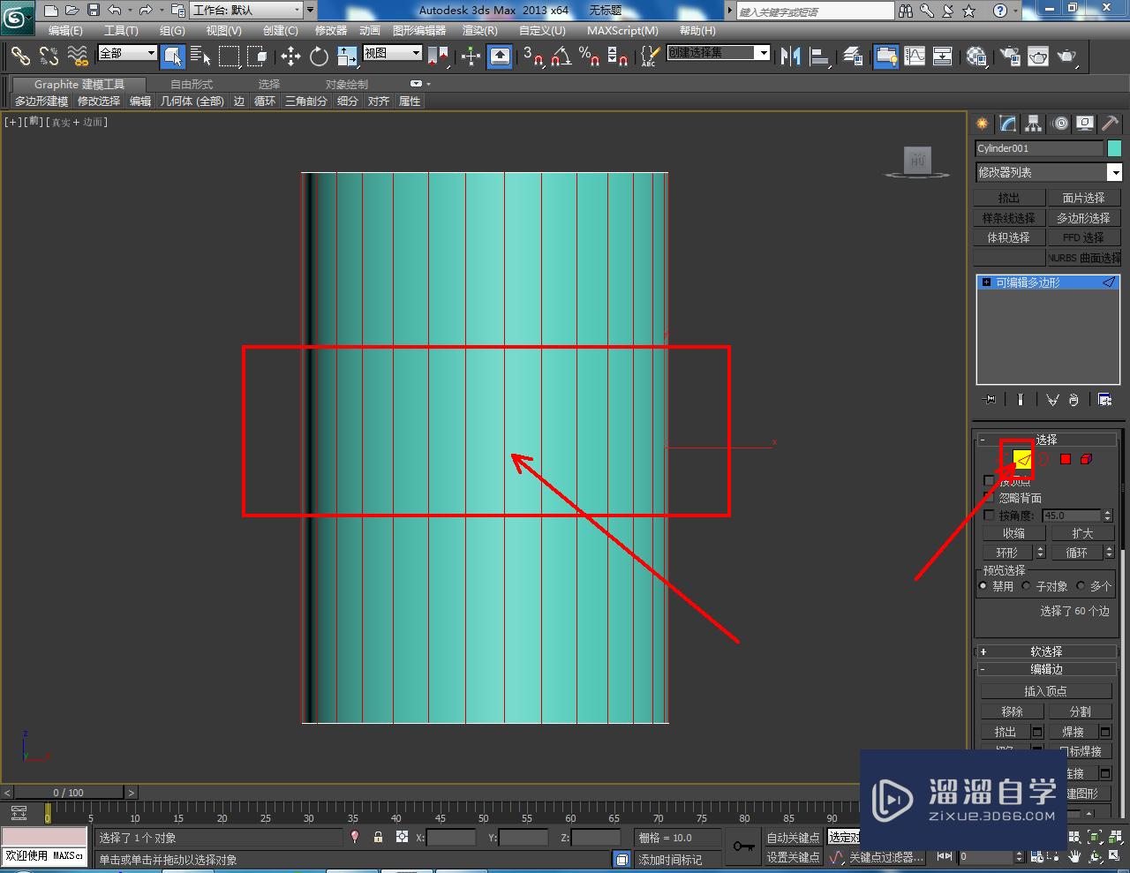Collapse the 选择 rollout header
This screenshot has width=1130, height=873.
tap(1046, 439)
